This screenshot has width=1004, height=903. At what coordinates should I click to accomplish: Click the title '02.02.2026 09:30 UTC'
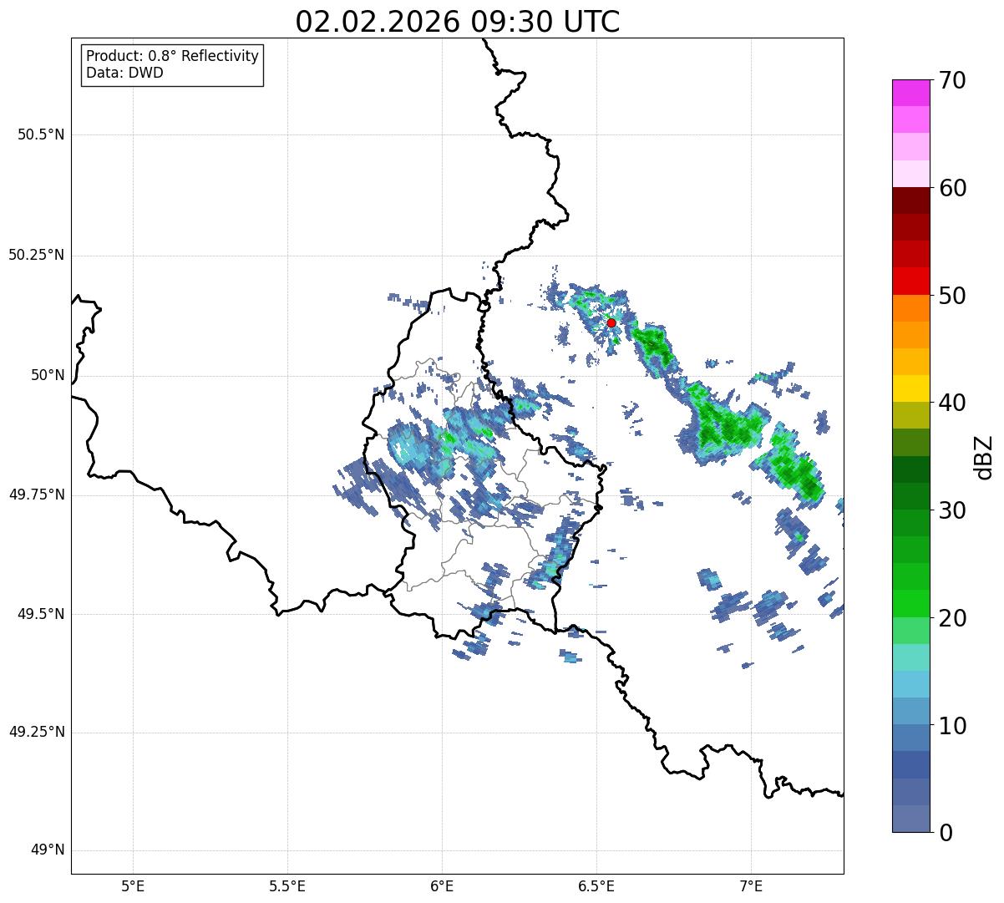pos(458,21)
